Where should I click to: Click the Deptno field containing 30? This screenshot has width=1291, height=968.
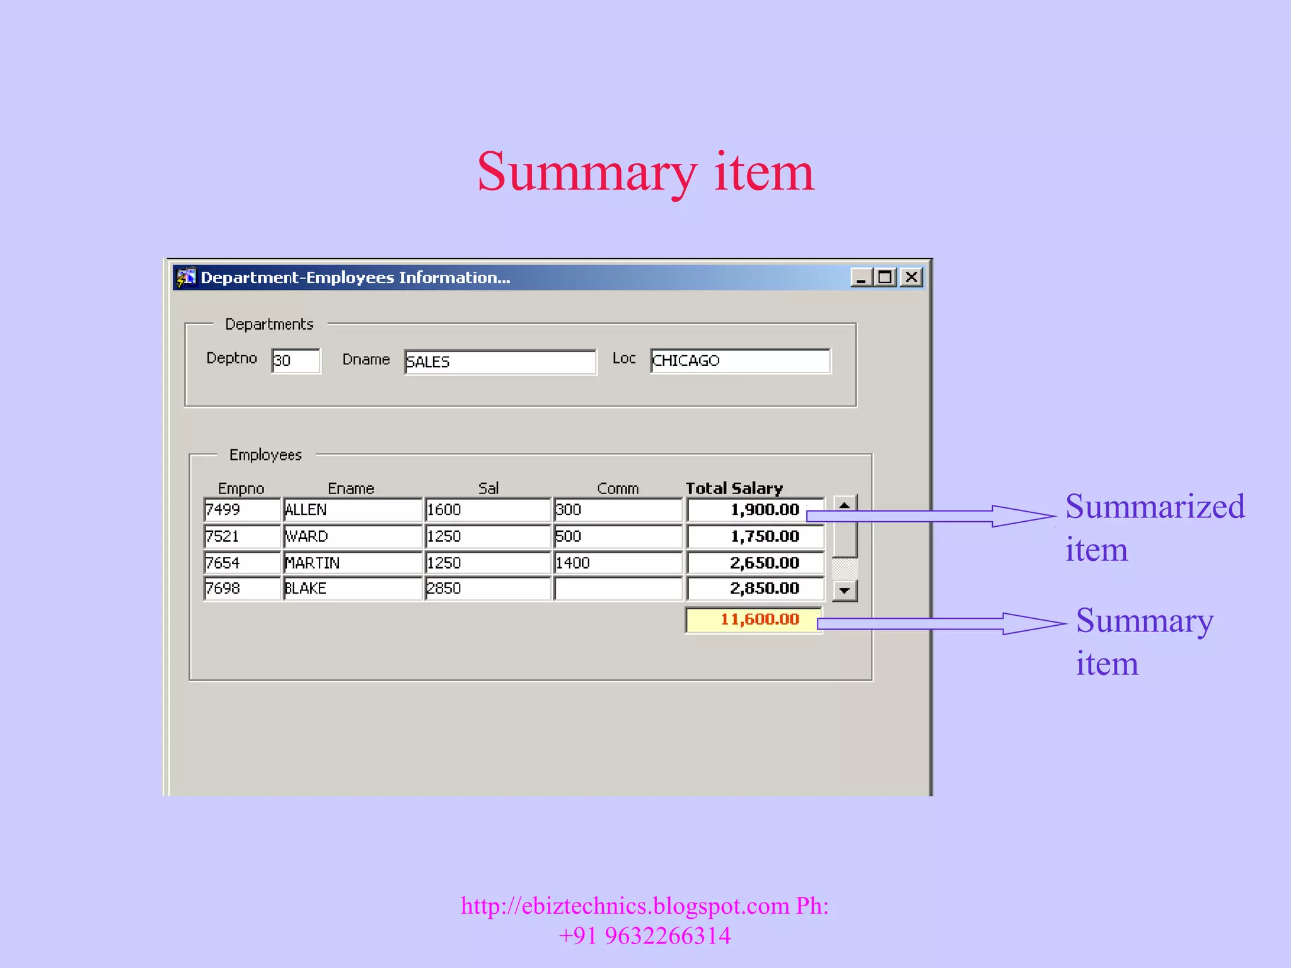(x=296, y=361)
